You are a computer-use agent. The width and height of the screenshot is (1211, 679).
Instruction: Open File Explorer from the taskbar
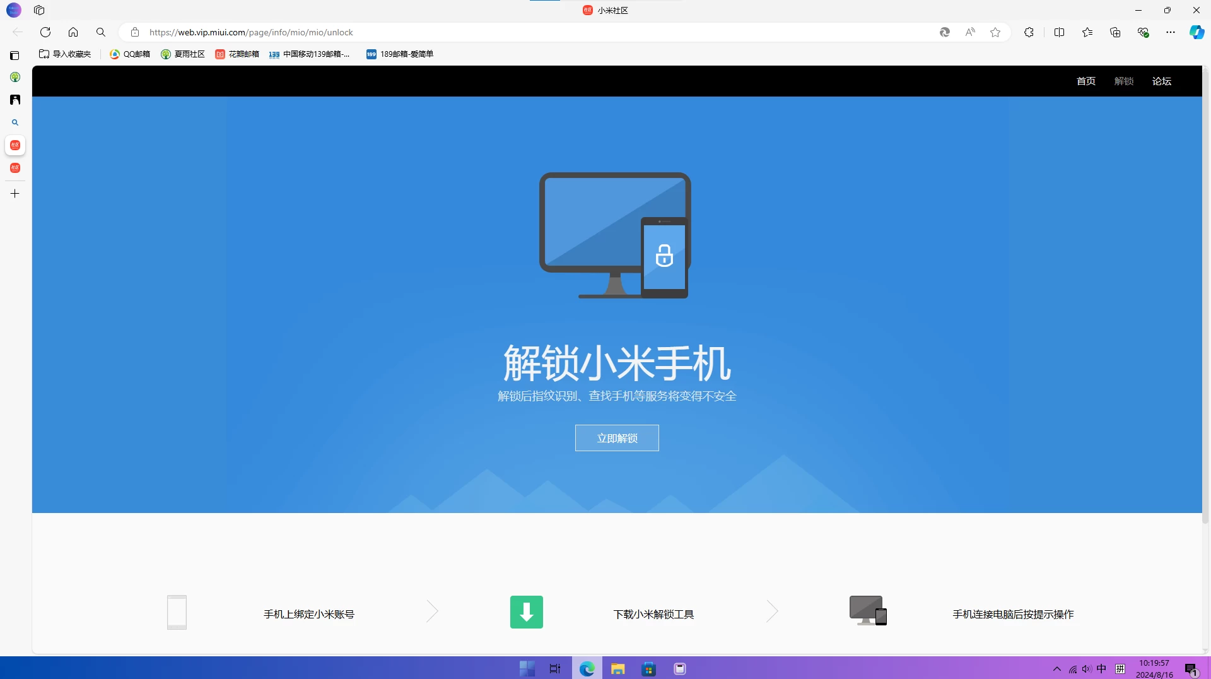click(617, 669)
